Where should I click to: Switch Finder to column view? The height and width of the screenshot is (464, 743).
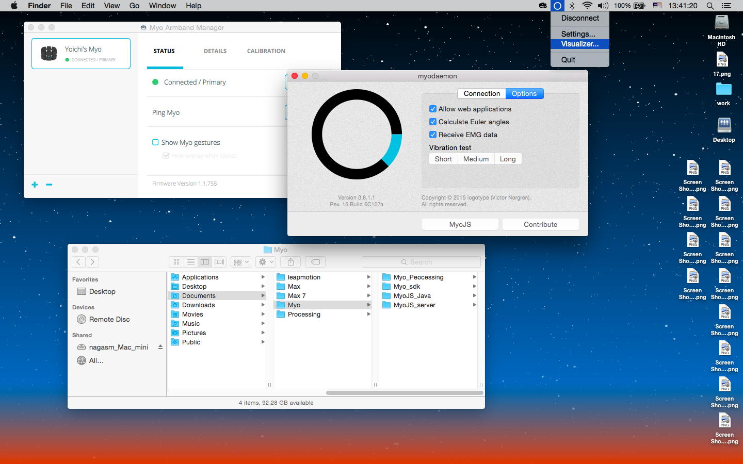tap(205, 262)
